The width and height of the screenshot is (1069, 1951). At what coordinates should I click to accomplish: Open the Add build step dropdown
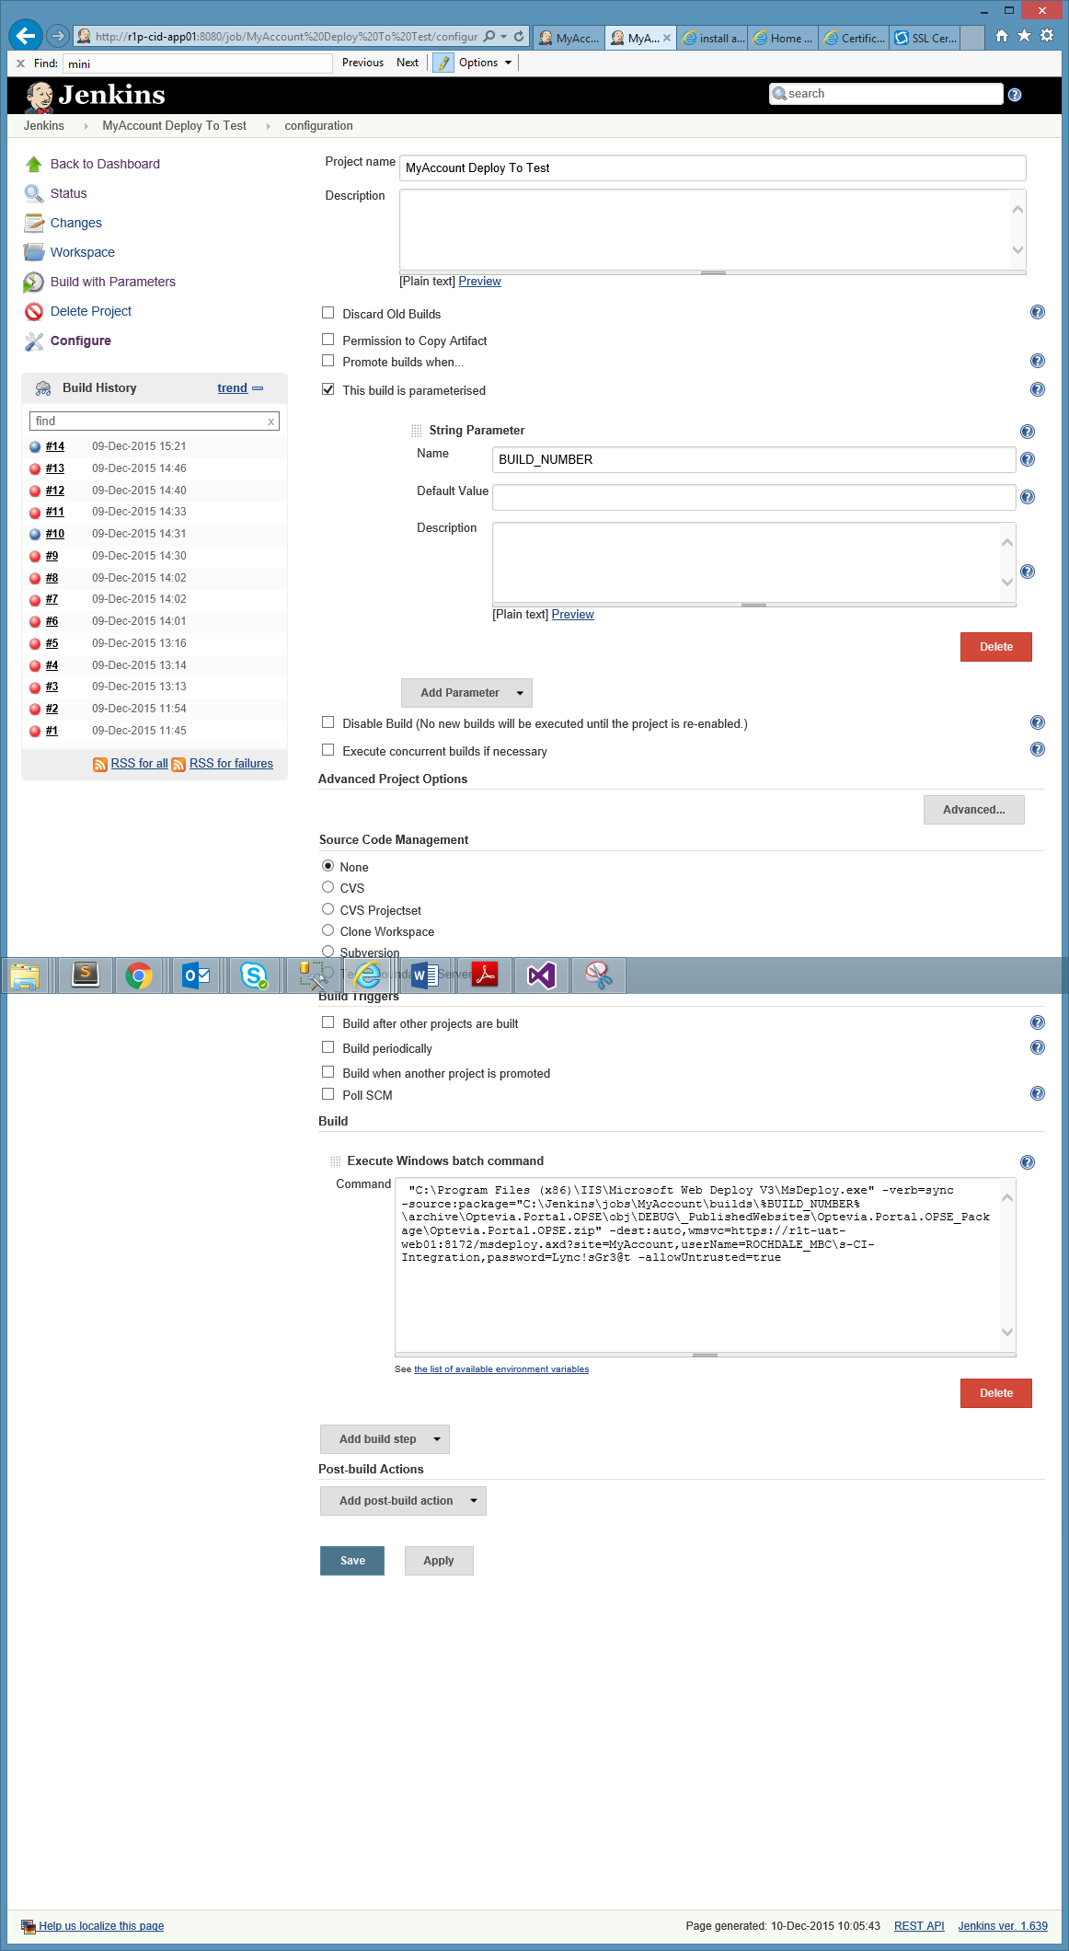(385, 1439)
